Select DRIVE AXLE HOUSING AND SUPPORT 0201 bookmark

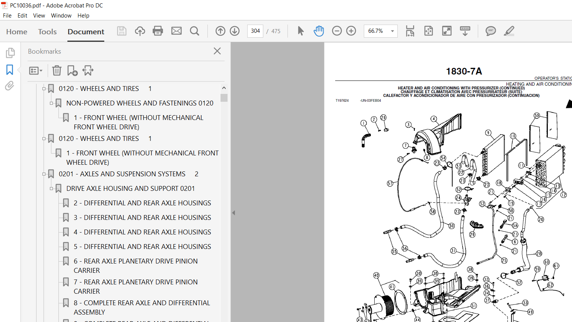[x=130, y=189]
